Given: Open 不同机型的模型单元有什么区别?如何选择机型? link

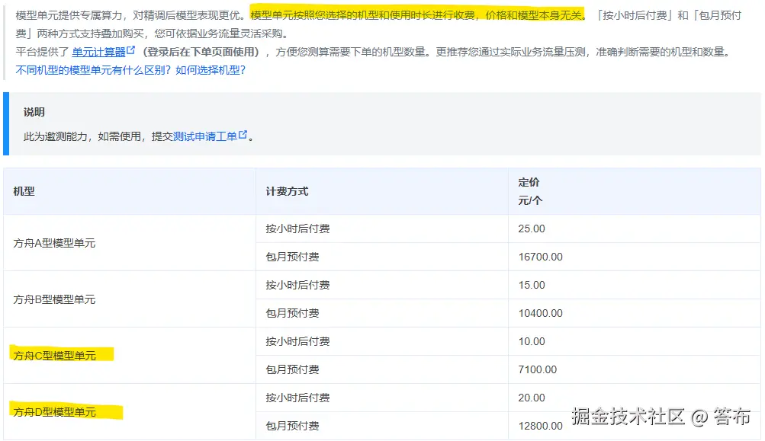Looking at the screenshot, I should pos(130,70).
